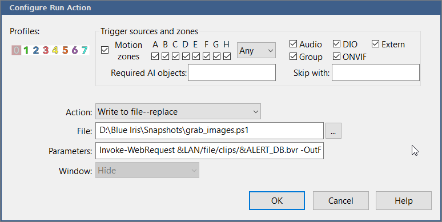Viewport: 442px width, 222px height.
Task: Open Help for this dialog
Action: click(404, 200)
